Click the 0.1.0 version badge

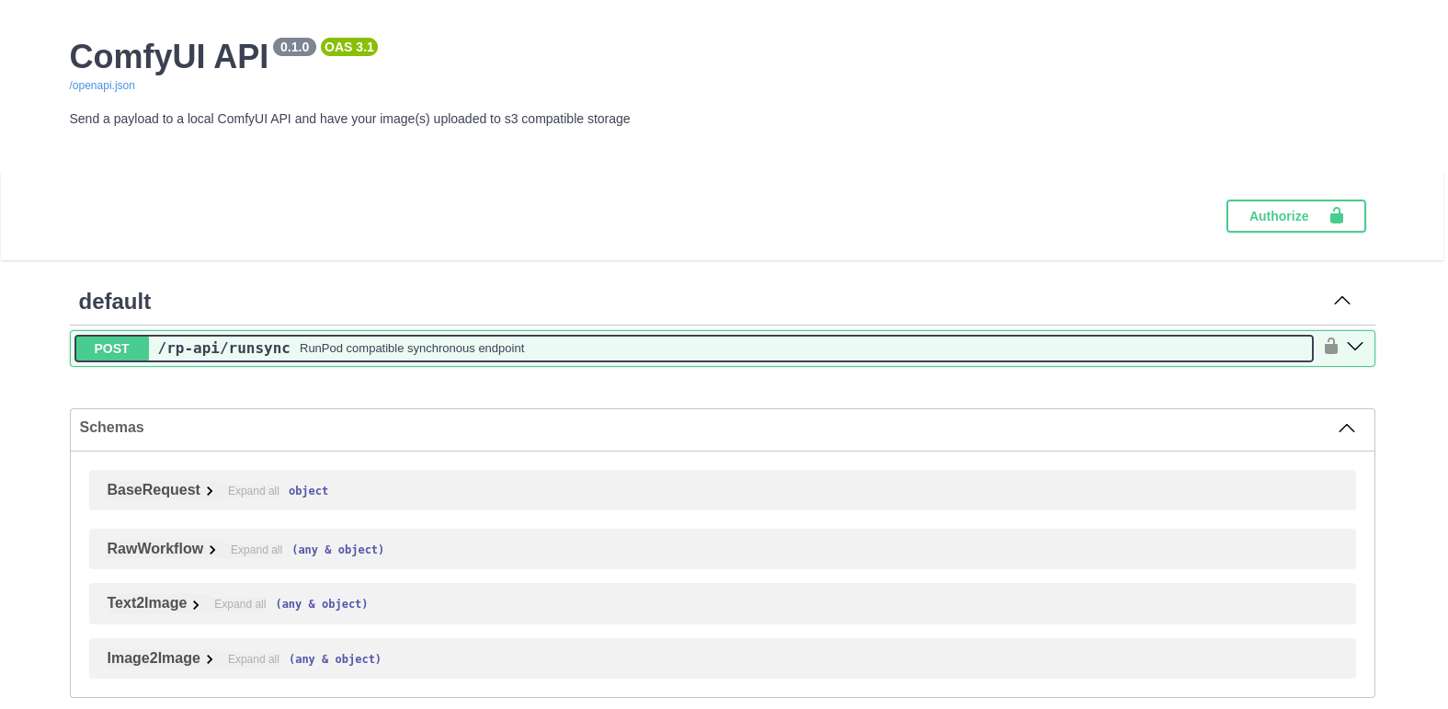pyautogui.click(x=294, y=47)
